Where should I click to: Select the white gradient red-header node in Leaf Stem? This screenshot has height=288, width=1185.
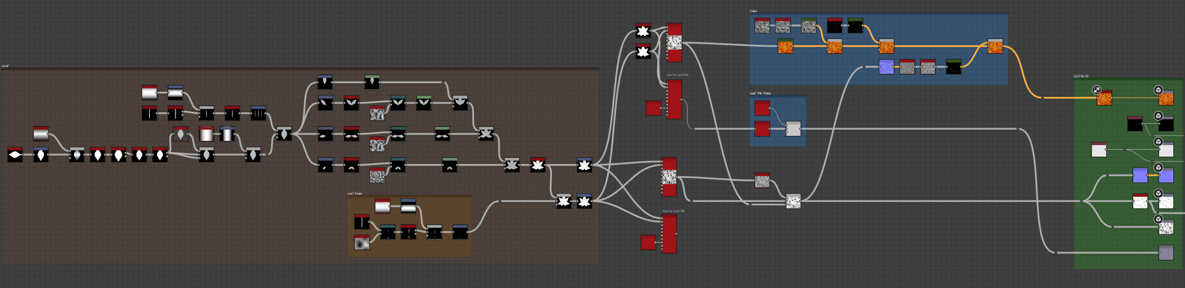click(382, 206)
